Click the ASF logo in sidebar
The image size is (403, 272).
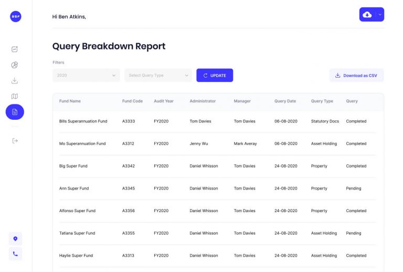[x=15, y=16]
